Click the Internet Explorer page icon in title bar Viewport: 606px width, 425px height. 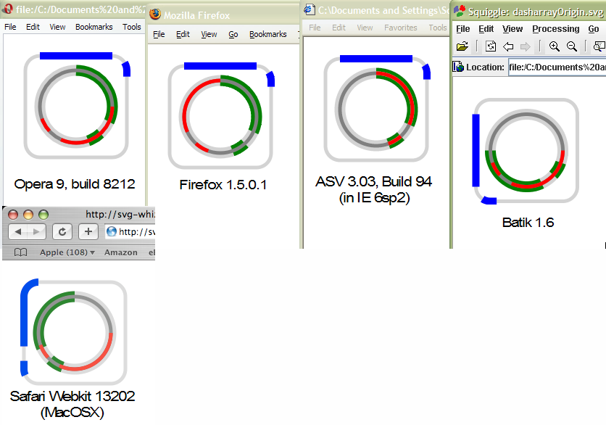pos(310,9)
